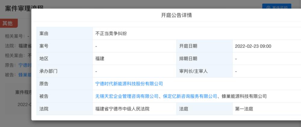Open defendant link 保定亿新咨询服务有限公司

pyautogui.click(x=190, y=96)
